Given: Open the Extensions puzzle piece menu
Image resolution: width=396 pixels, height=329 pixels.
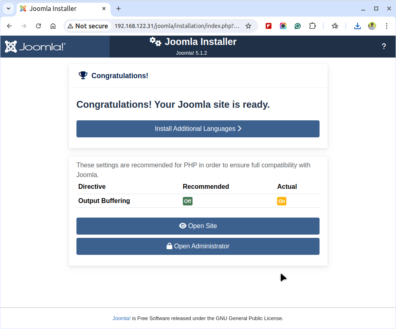Looking at the screenshot, I should click(x=312, y=26).
